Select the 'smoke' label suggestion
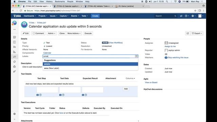Viewport: 217px width, 122px height. (91, 64)
